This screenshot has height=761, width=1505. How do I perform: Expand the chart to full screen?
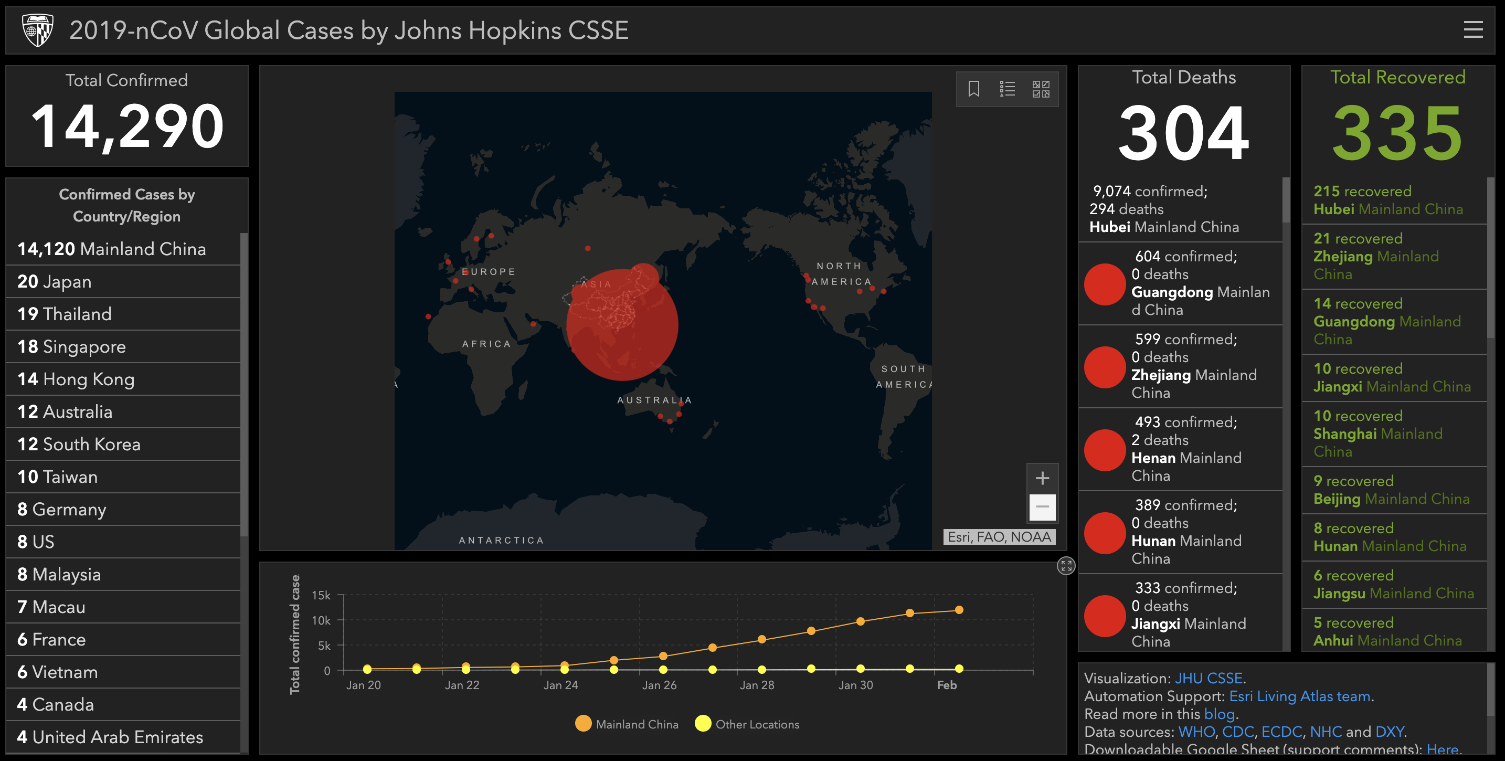click(x=1066, y=565)
